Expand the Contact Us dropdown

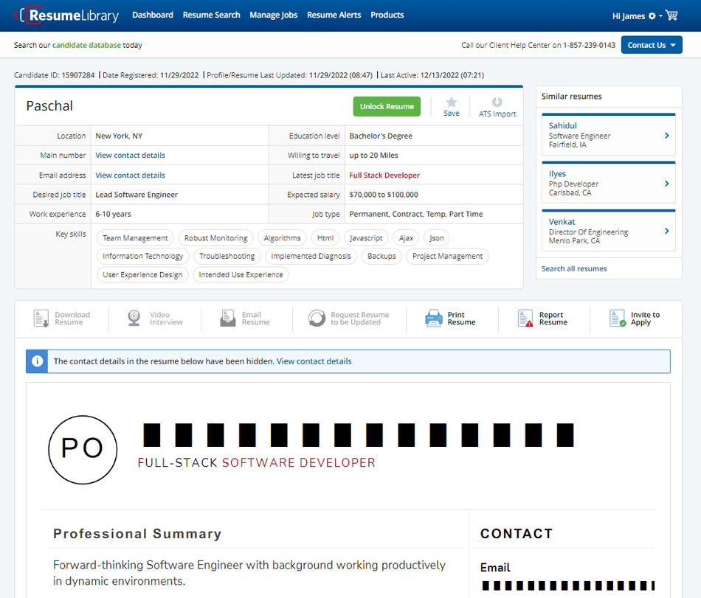(652, 45)
